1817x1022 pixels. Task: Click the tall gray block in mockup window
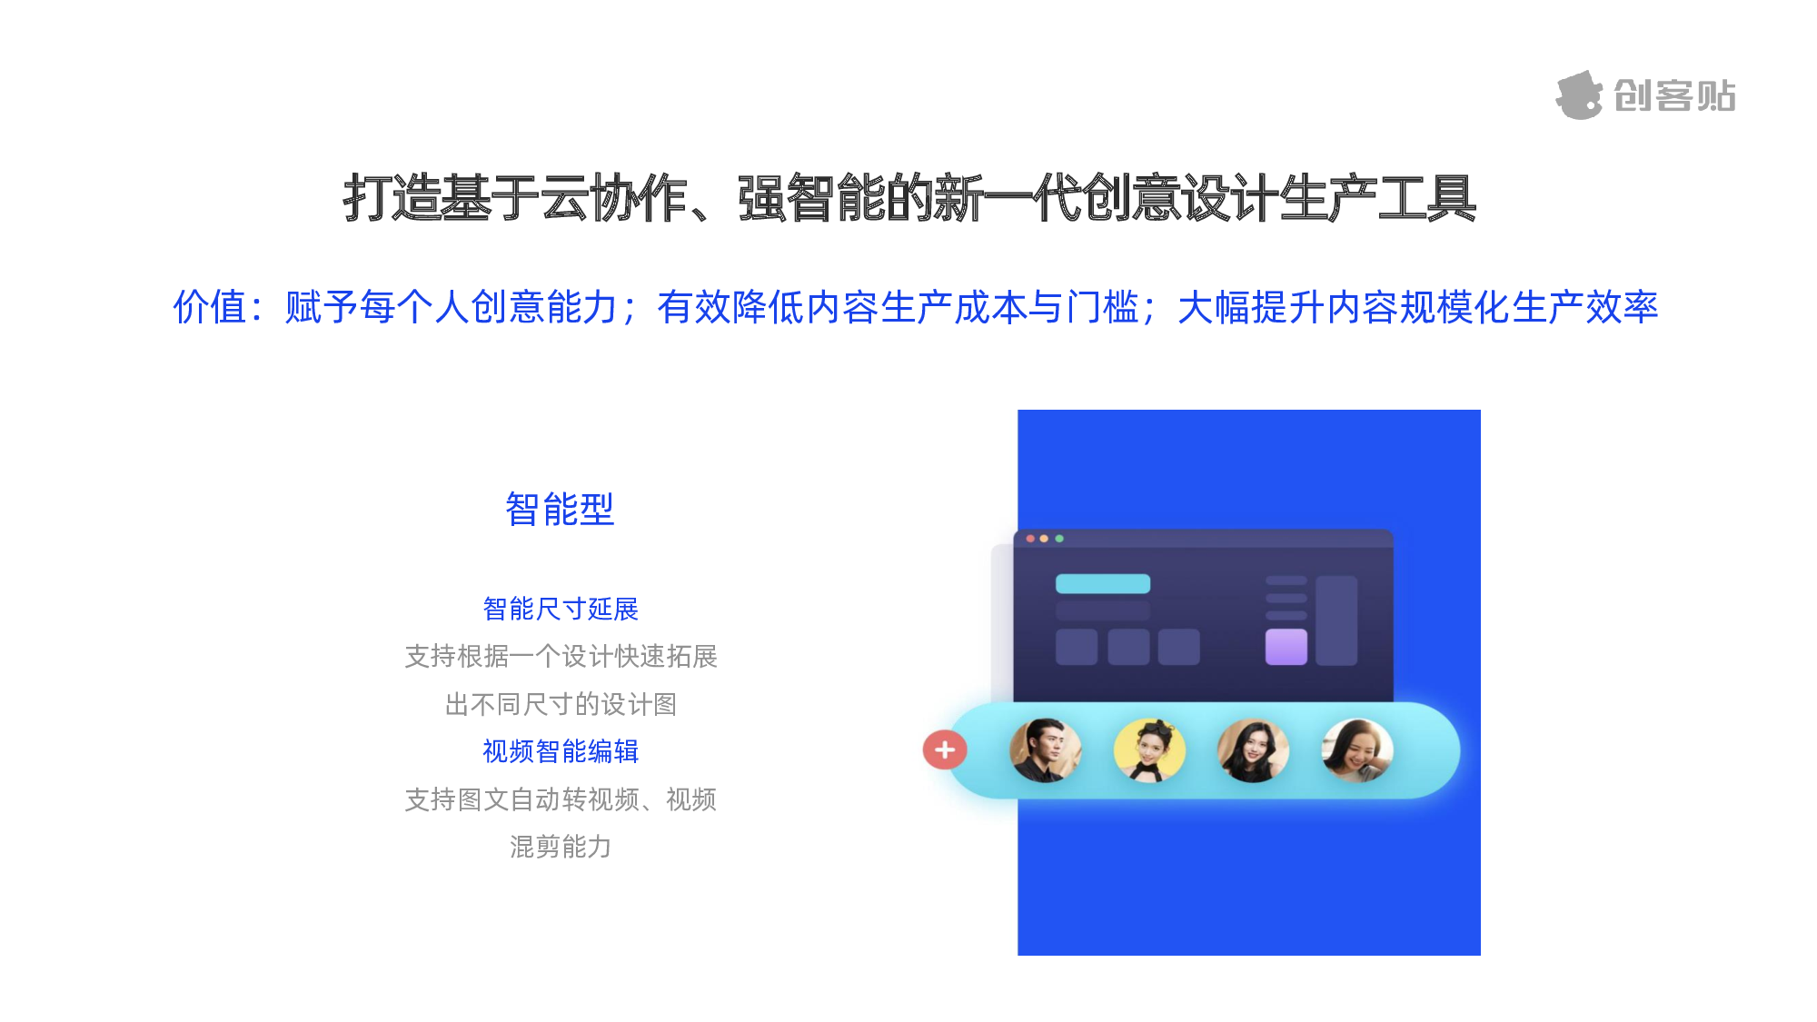coord(1336,620)
